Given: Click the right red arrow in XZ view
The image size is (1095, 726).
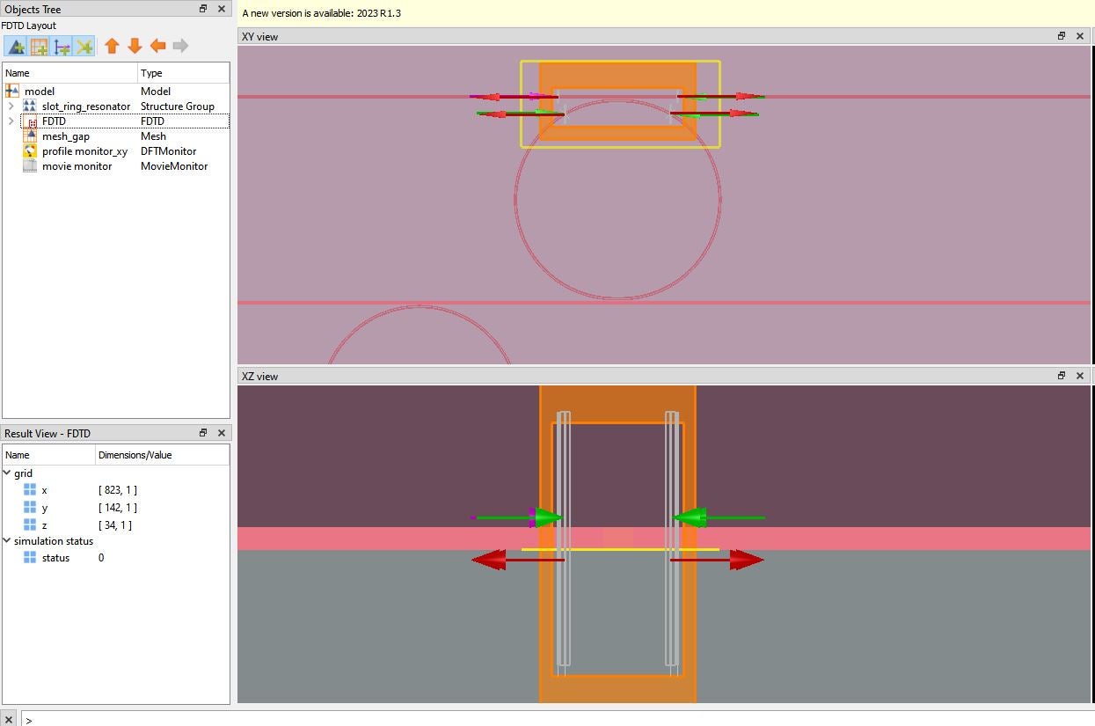Looking at the screenshot, I should (x=717, y=560).
